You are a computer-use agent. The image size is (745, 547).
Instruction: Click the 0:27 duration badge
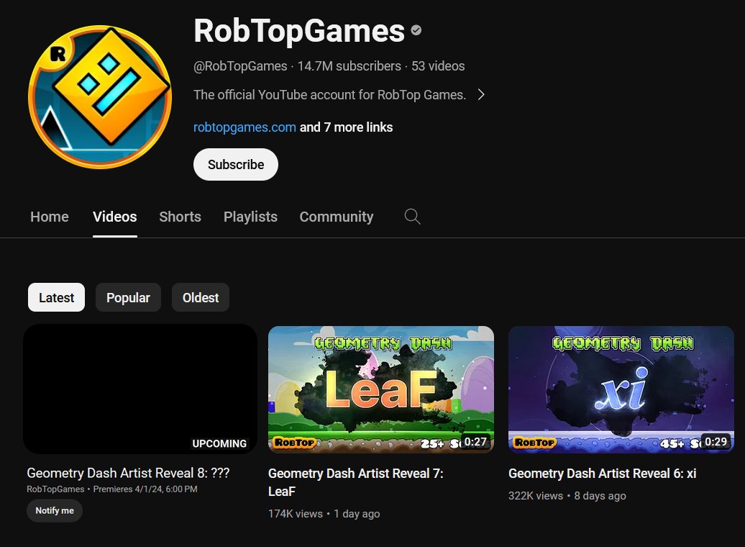(x=475, y=442)
